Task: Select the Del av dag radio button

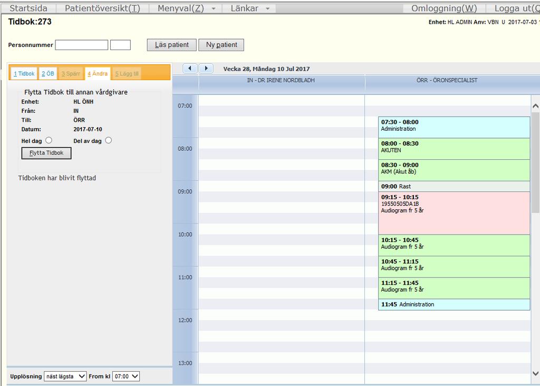Action: [109, 140]
